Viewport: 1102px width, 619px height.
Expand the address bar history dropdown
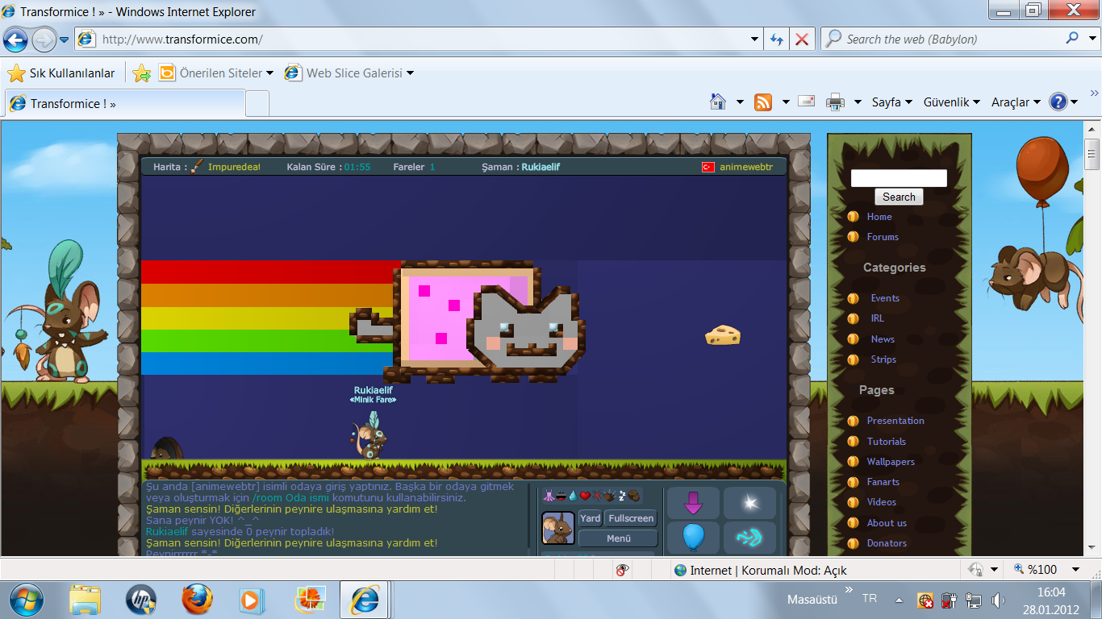(x=754, y=39)
